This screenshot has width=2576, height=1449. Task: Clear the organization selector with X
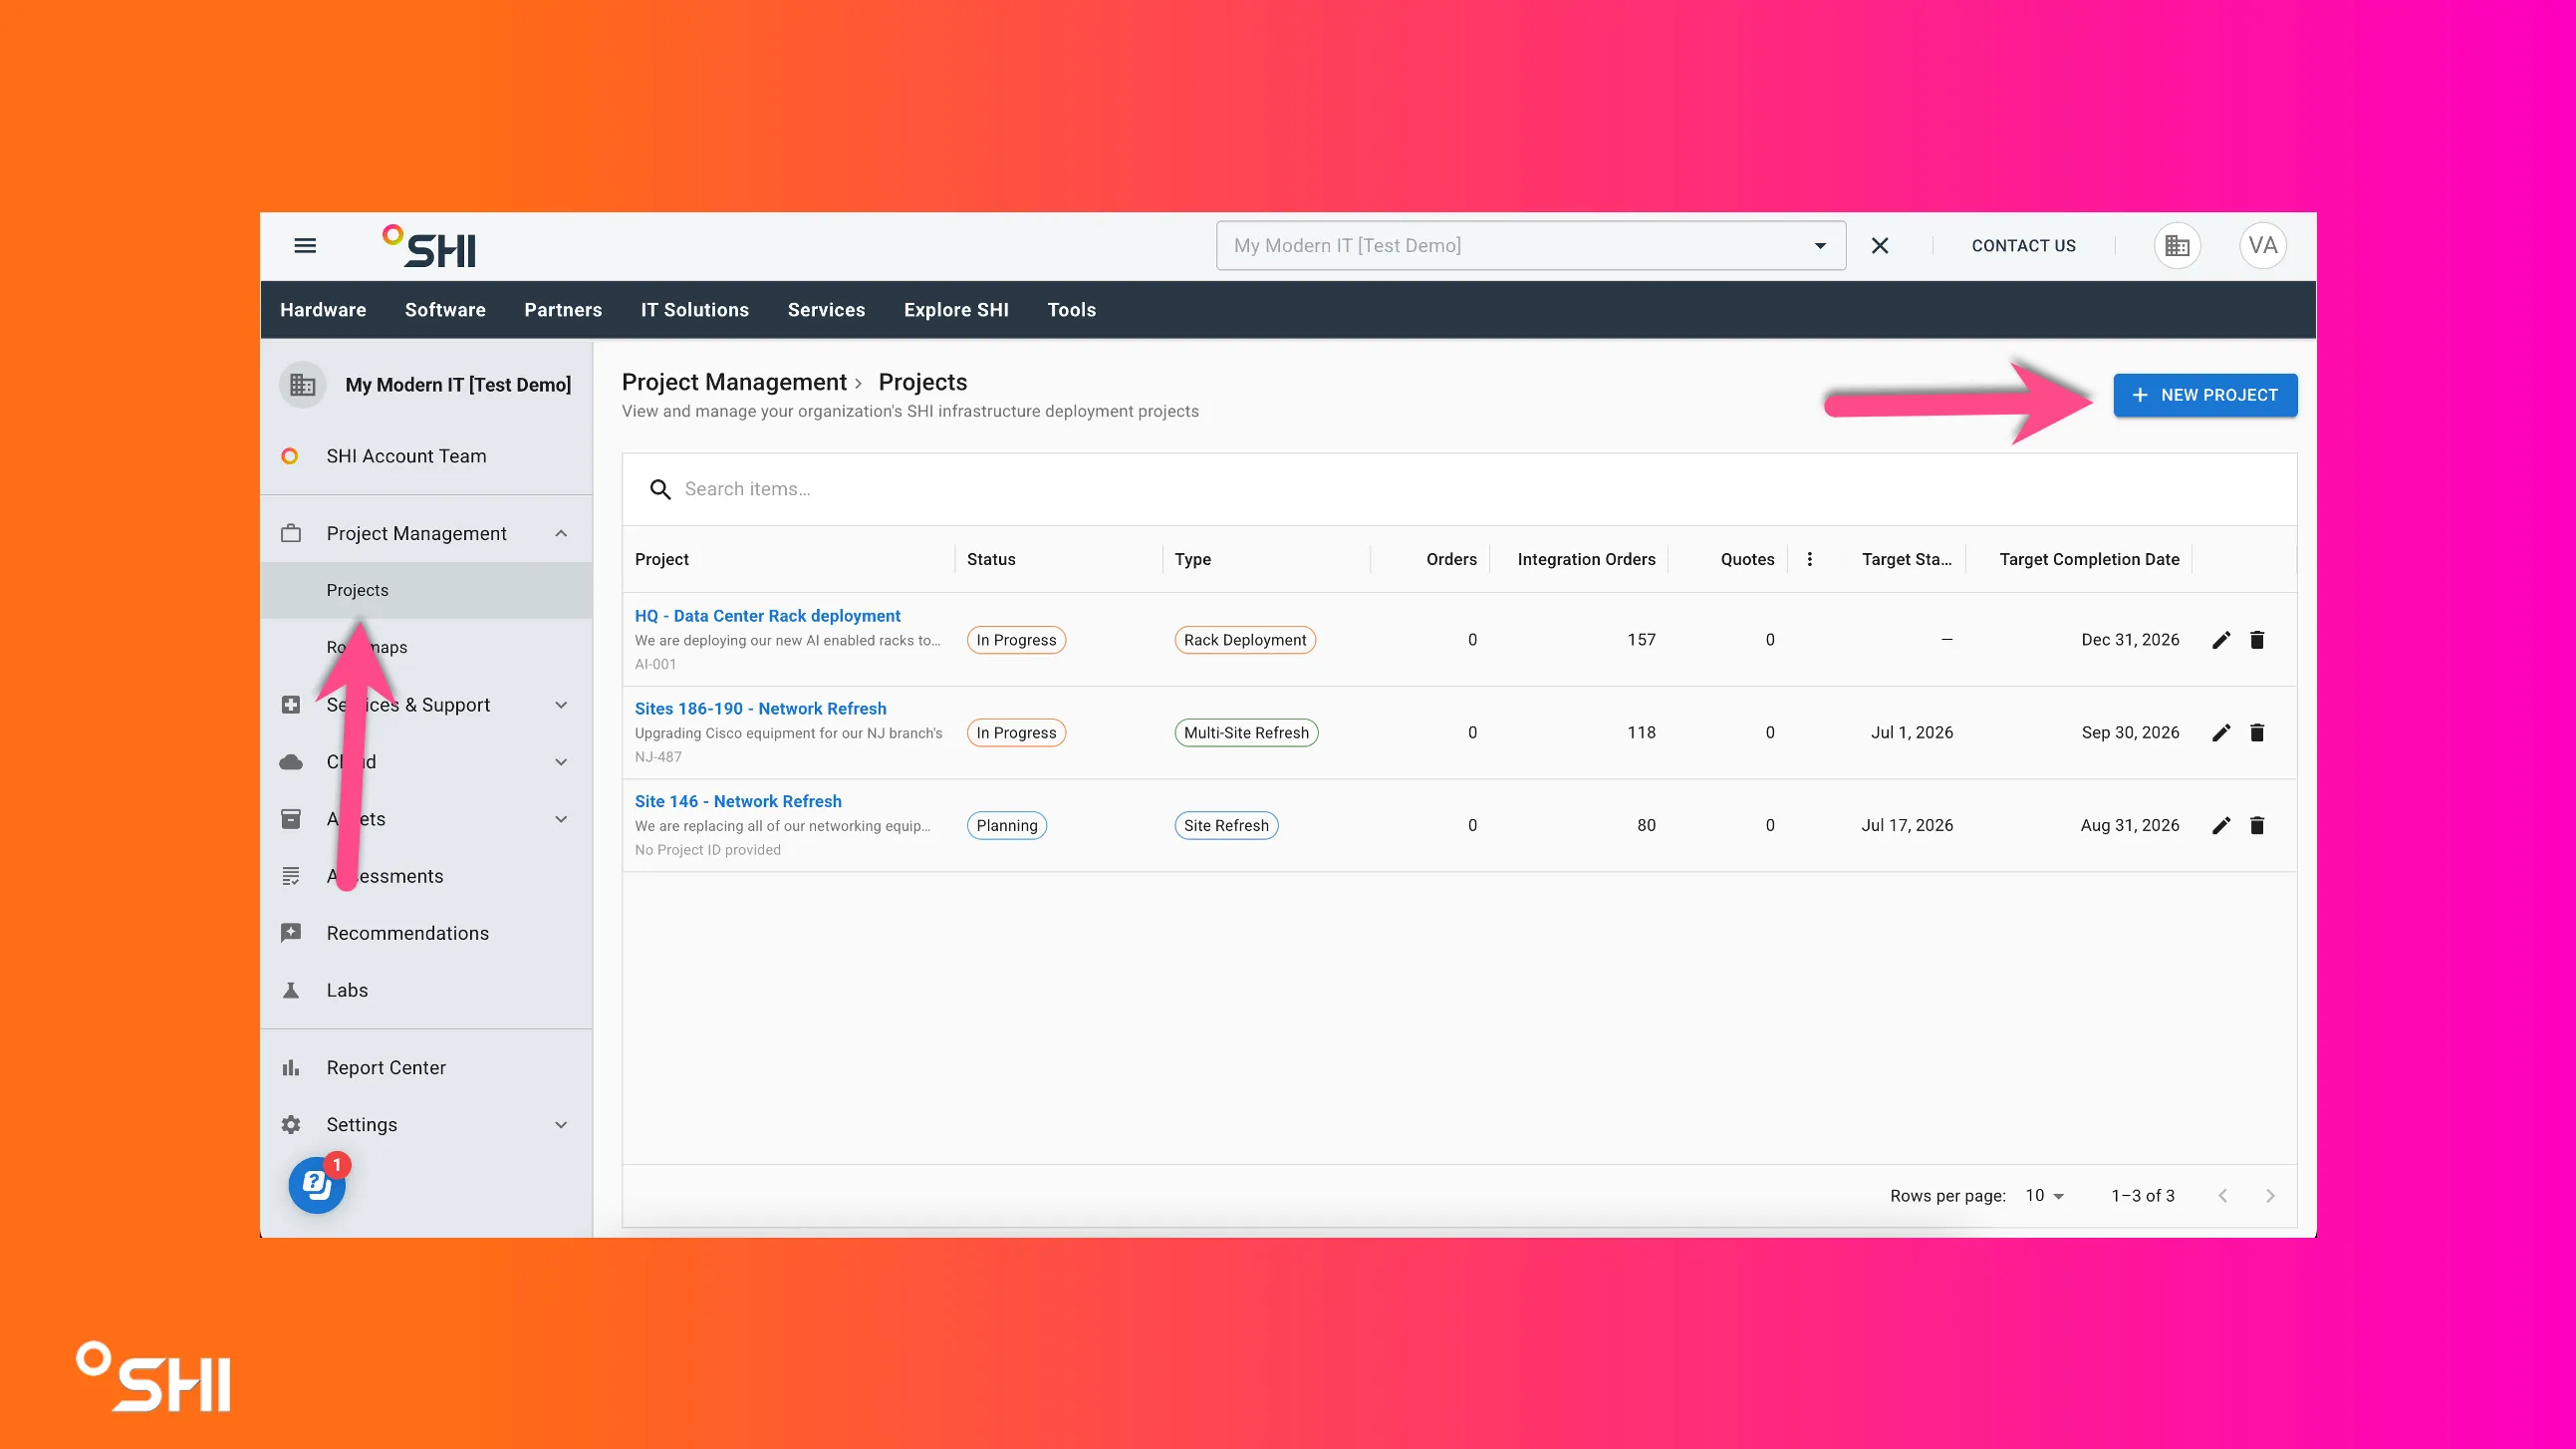[x=1880, y=245]
